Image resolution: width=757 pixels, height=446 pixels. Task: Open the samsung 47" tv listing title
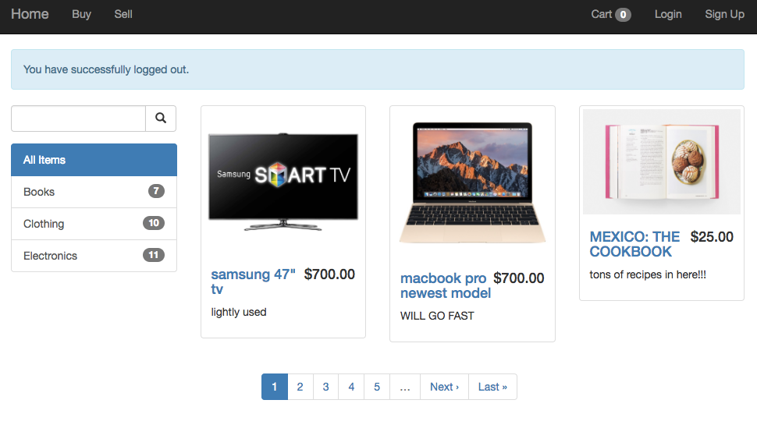click(253, 281)
